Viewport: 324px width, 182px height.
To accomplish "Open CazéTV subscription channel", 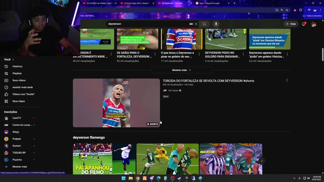I will pos(17,118).
